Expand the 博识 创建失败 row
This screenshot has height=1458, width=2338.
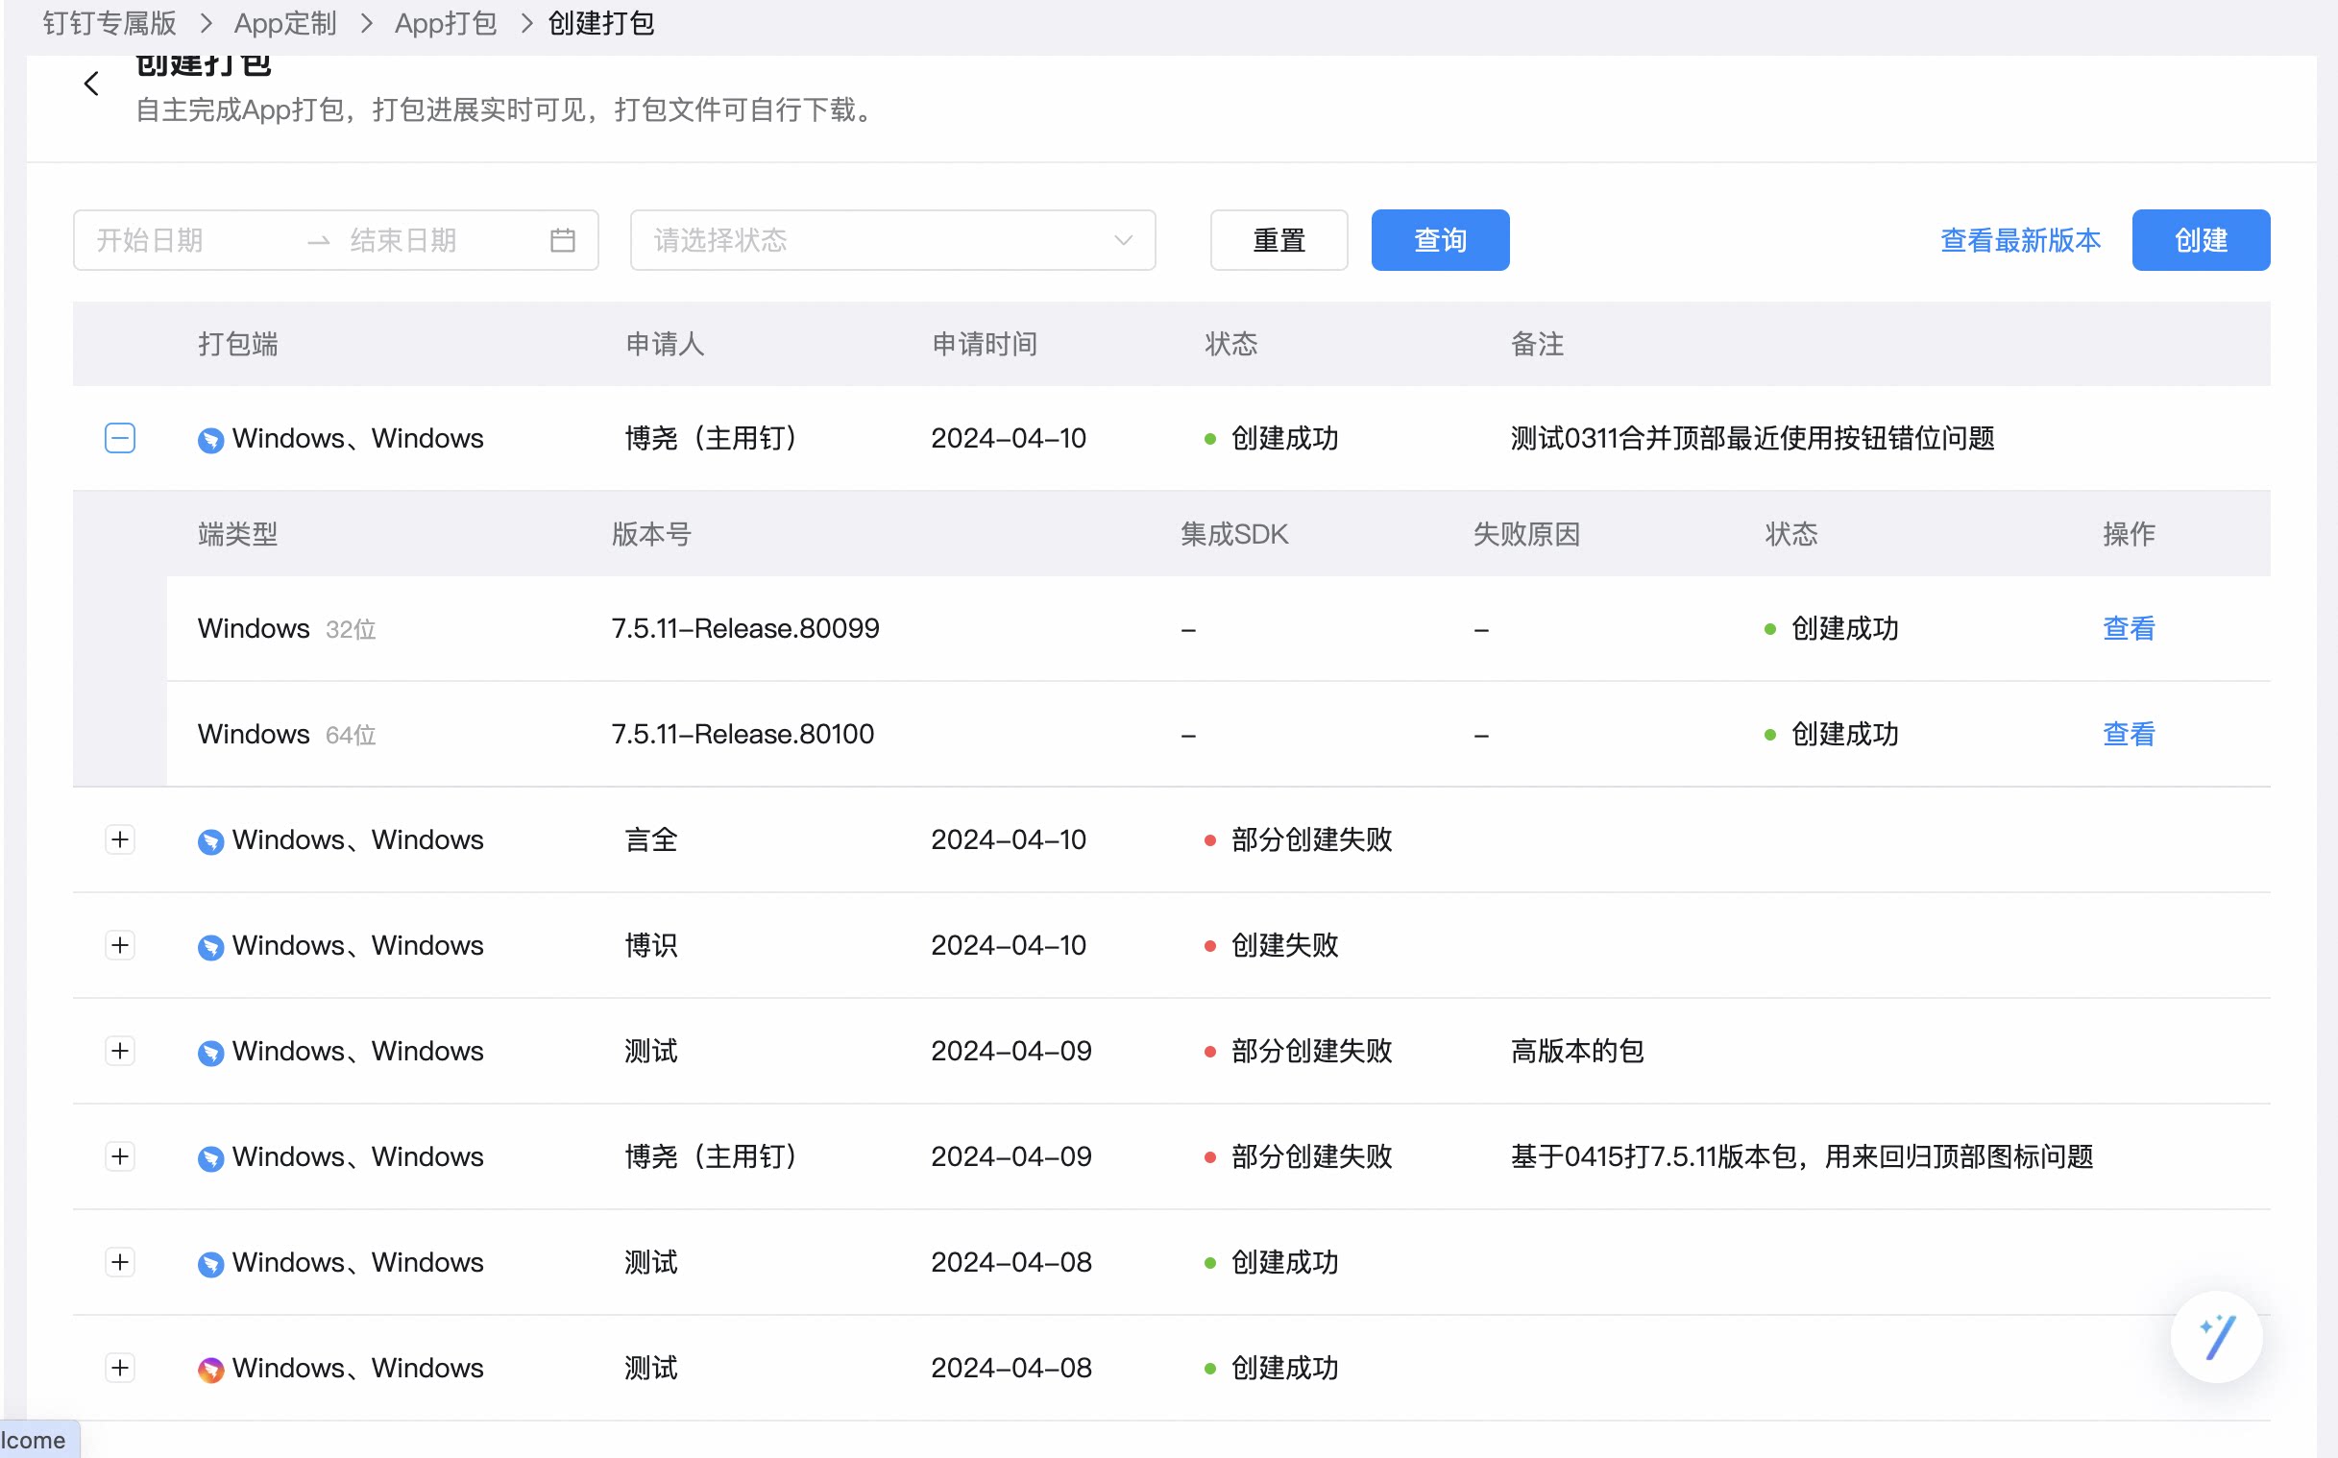(119, 945)
